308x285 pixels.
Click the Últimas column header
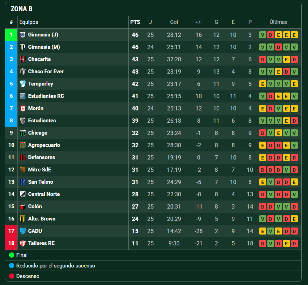click(x=278, y=22)
